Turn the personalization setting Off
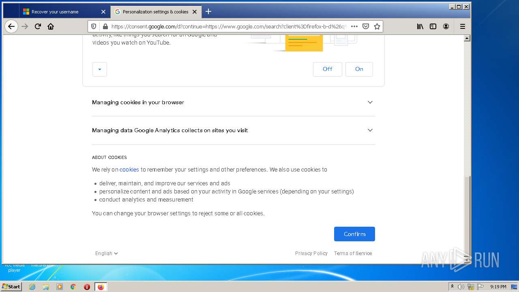519x292 pixels. click(x=328, y=69)
